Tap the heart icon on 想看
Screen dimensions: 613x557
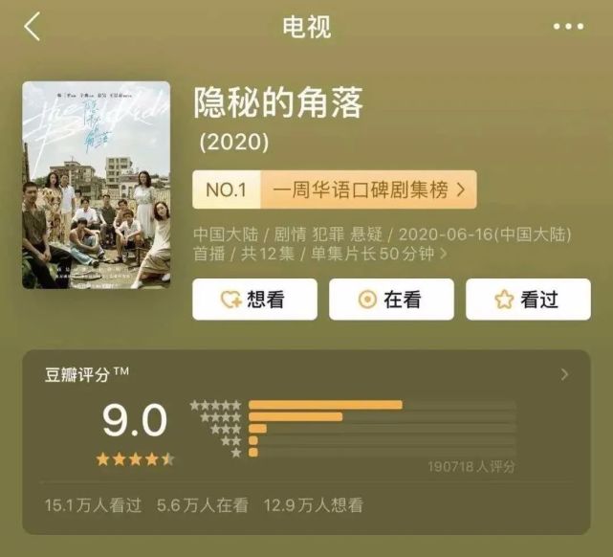230,300
